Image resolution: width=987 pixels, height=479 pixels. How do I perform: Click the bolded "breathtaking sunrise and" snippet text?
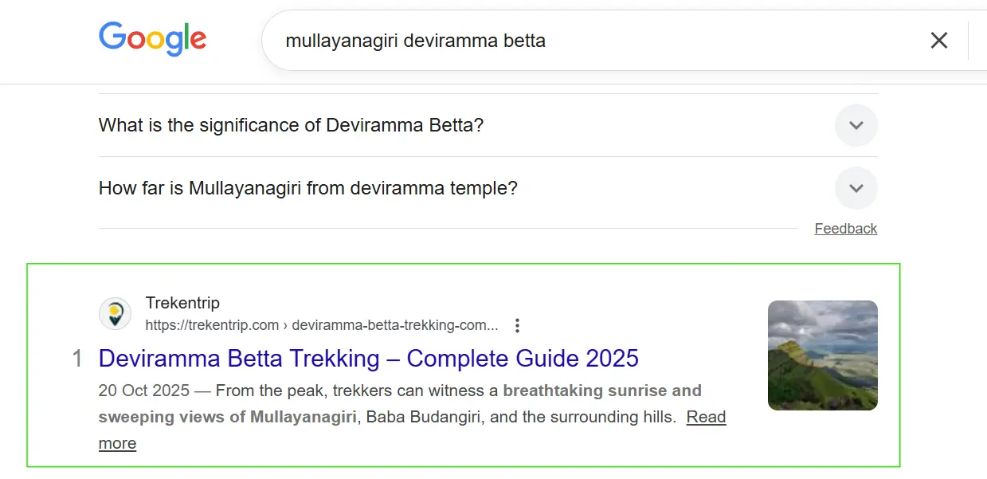tap(602, 391)
